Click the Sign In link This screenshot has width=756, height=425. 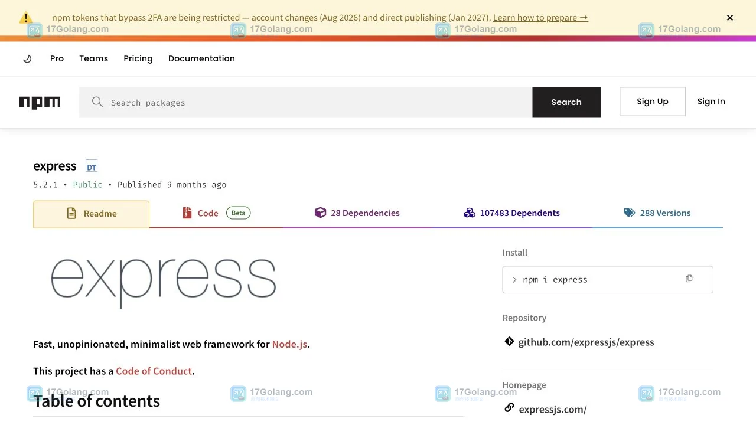click(711, 102)
